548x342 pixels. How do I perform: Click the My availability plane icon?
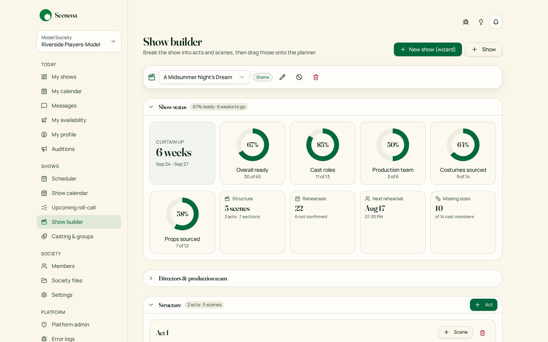click(44, 120)
